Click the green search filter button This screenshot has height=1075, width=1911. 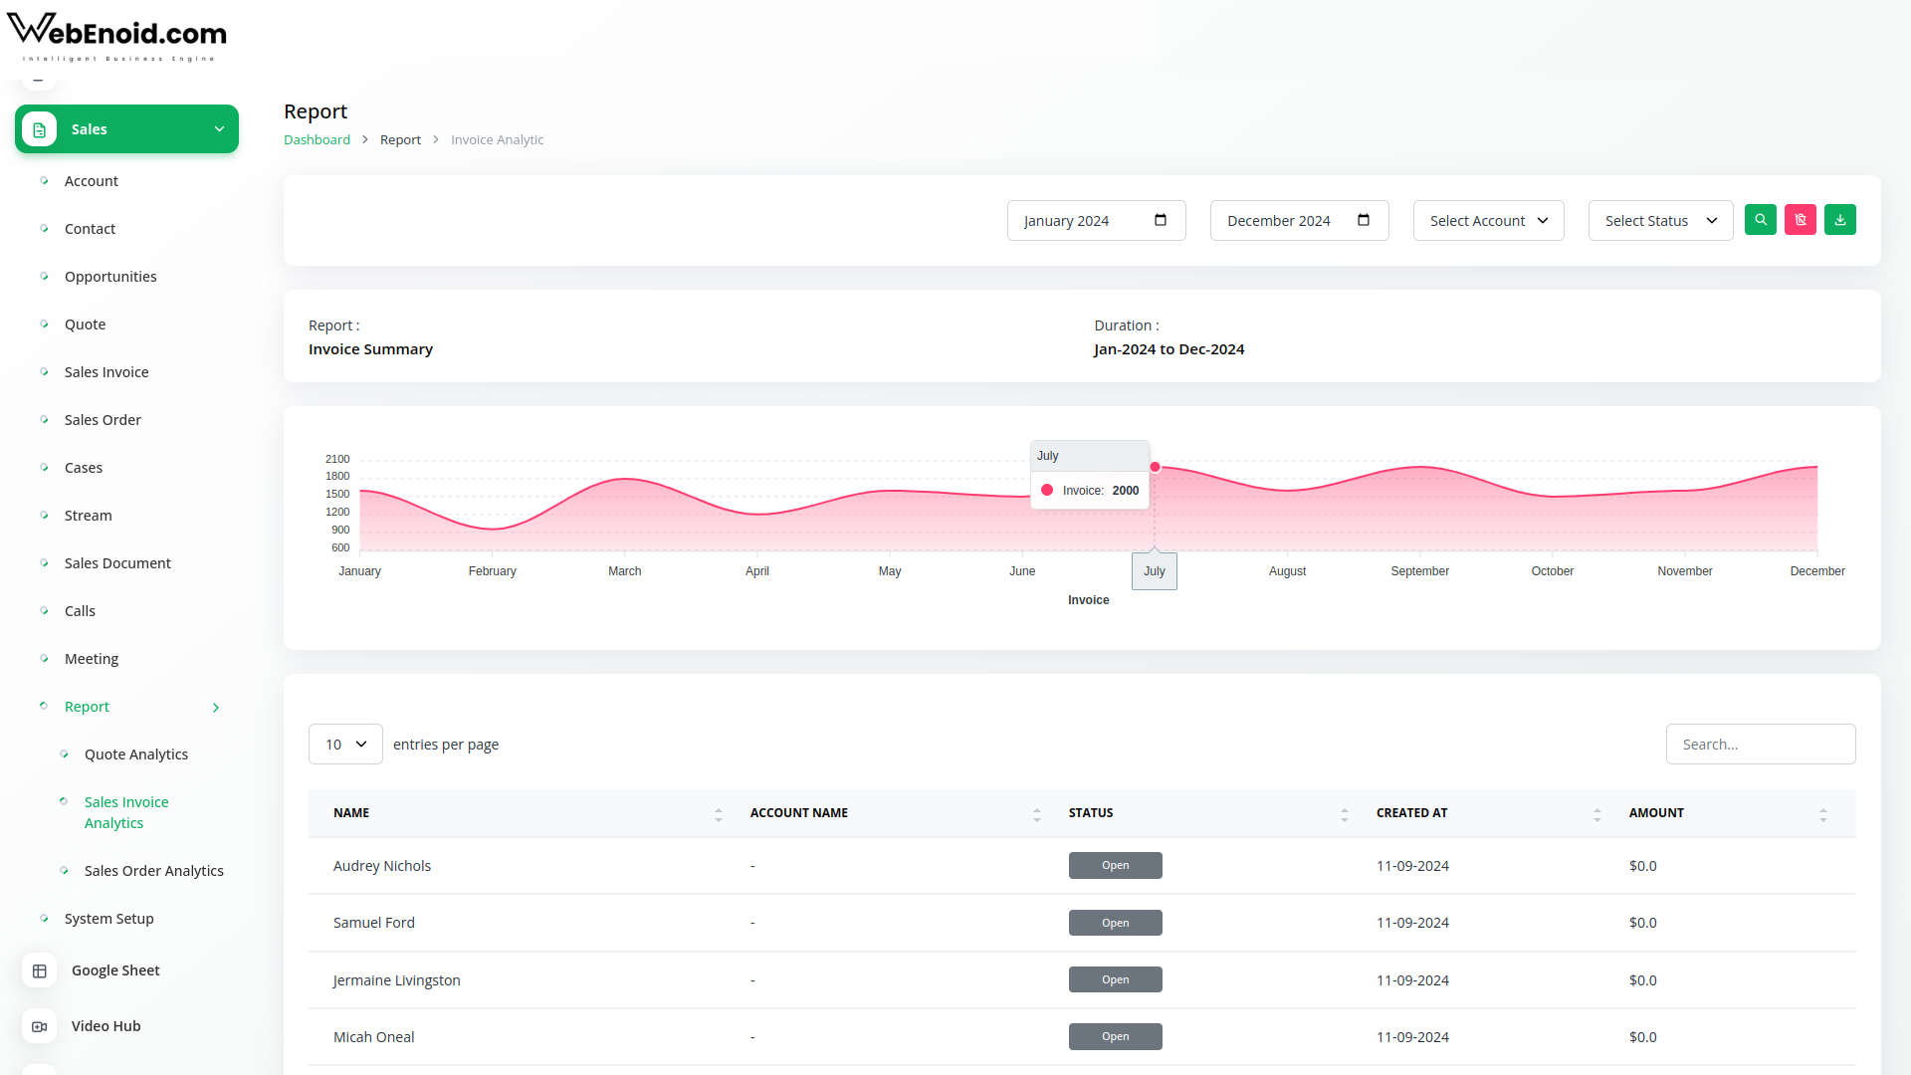coord(1761,220)
